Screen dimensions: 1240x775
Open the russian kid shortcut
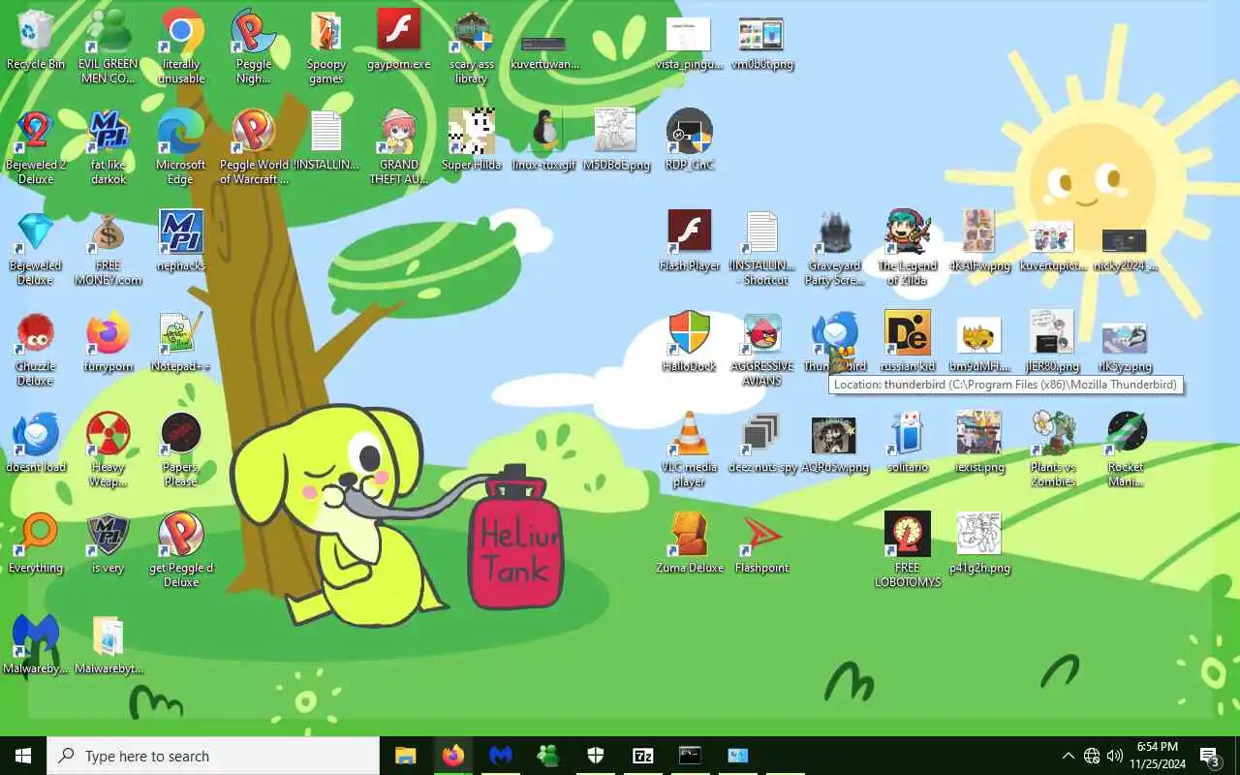908,343
